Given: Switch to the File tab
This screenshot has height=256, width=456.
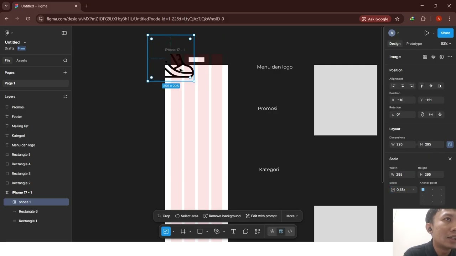Looking at the screenshot, I should 7,60.
